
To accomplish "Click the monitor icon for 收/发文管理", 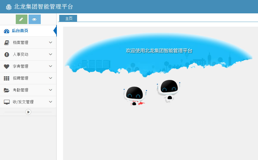I will pyautogui.click(x=7, y=102).
